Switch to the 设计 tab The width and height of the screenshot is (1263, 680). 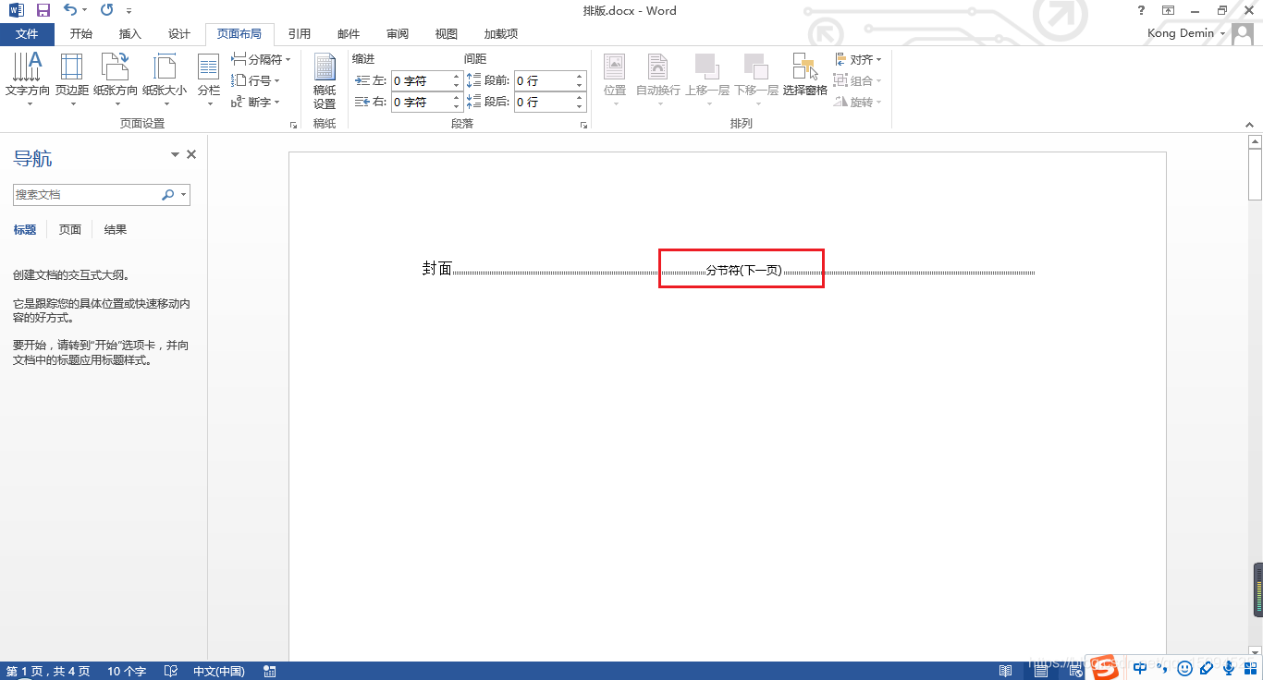[179, 34]
